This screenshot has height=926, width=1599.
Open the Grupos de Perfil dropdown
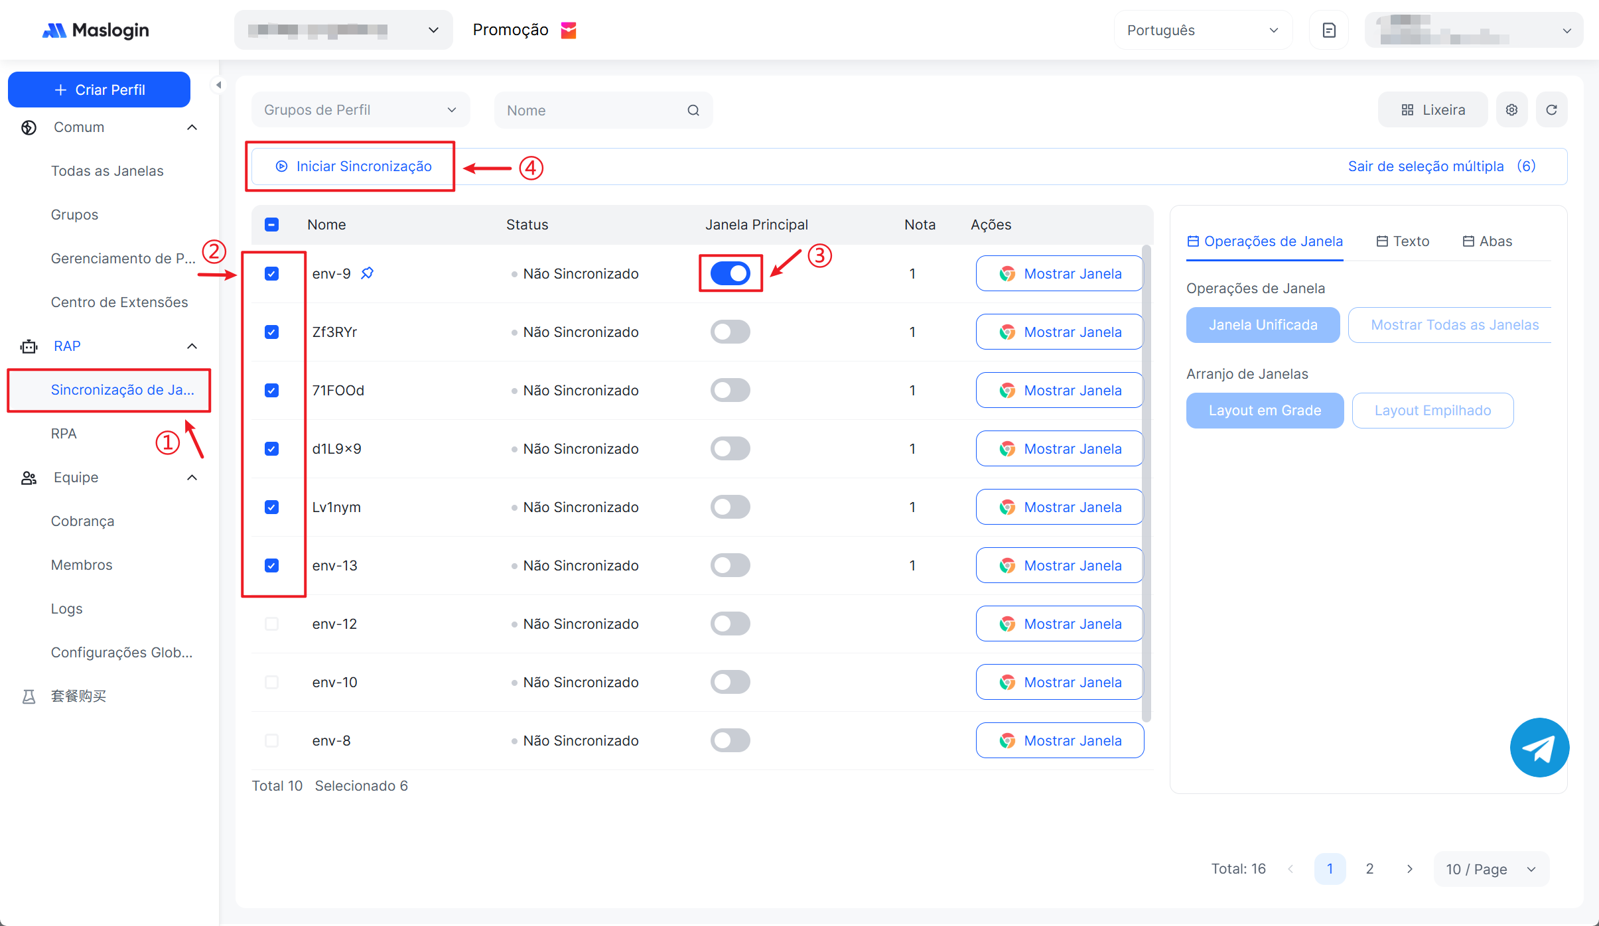[360, 110]
